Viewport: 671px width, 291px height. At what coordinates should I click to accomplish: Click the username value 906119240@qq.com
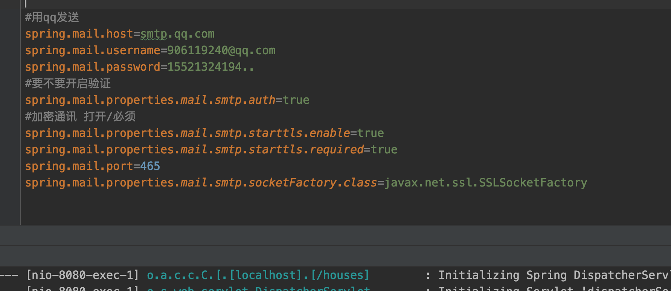tap(221, 50)
